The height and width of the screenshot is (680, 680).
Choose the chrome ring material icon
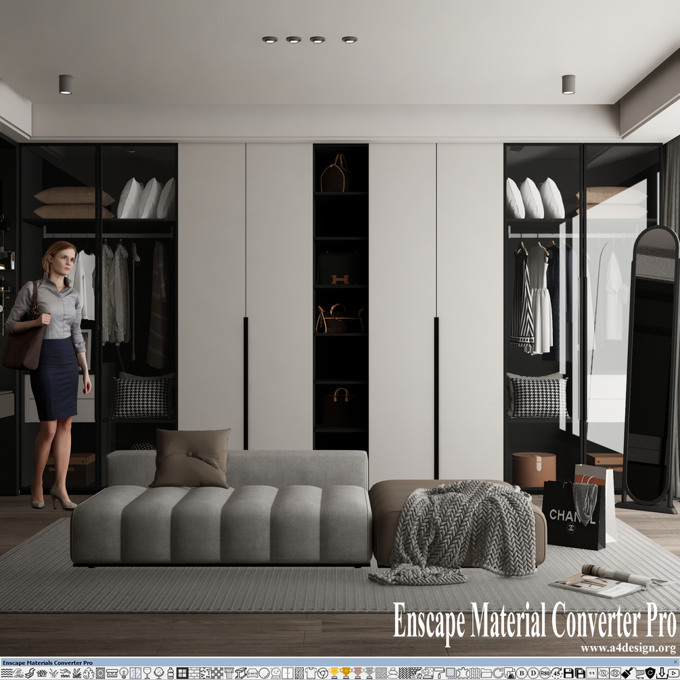coord(323,673)
